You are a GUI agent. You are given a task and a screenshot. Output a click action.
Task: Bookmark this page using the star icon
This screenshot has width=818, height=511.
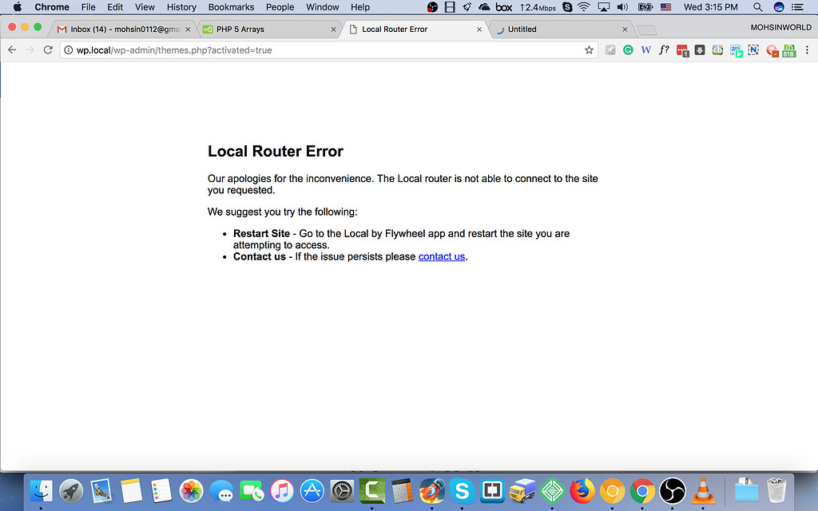click(589, 50)
